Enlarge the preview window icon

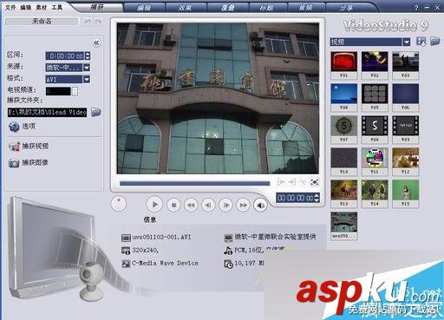tap(315, 182)
